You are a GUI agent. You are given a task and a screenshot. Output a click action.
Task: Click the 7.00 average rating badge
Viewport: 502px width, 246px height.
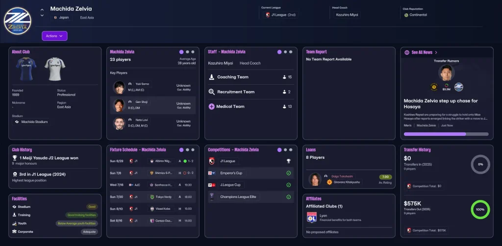coord(385,177)
